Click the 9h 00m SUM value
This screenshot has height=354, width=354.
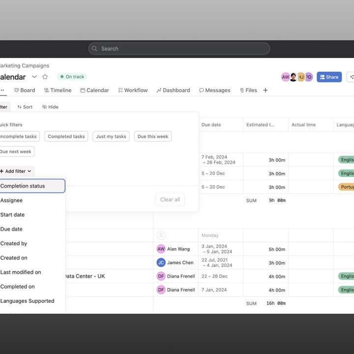[x=277, y=201]
